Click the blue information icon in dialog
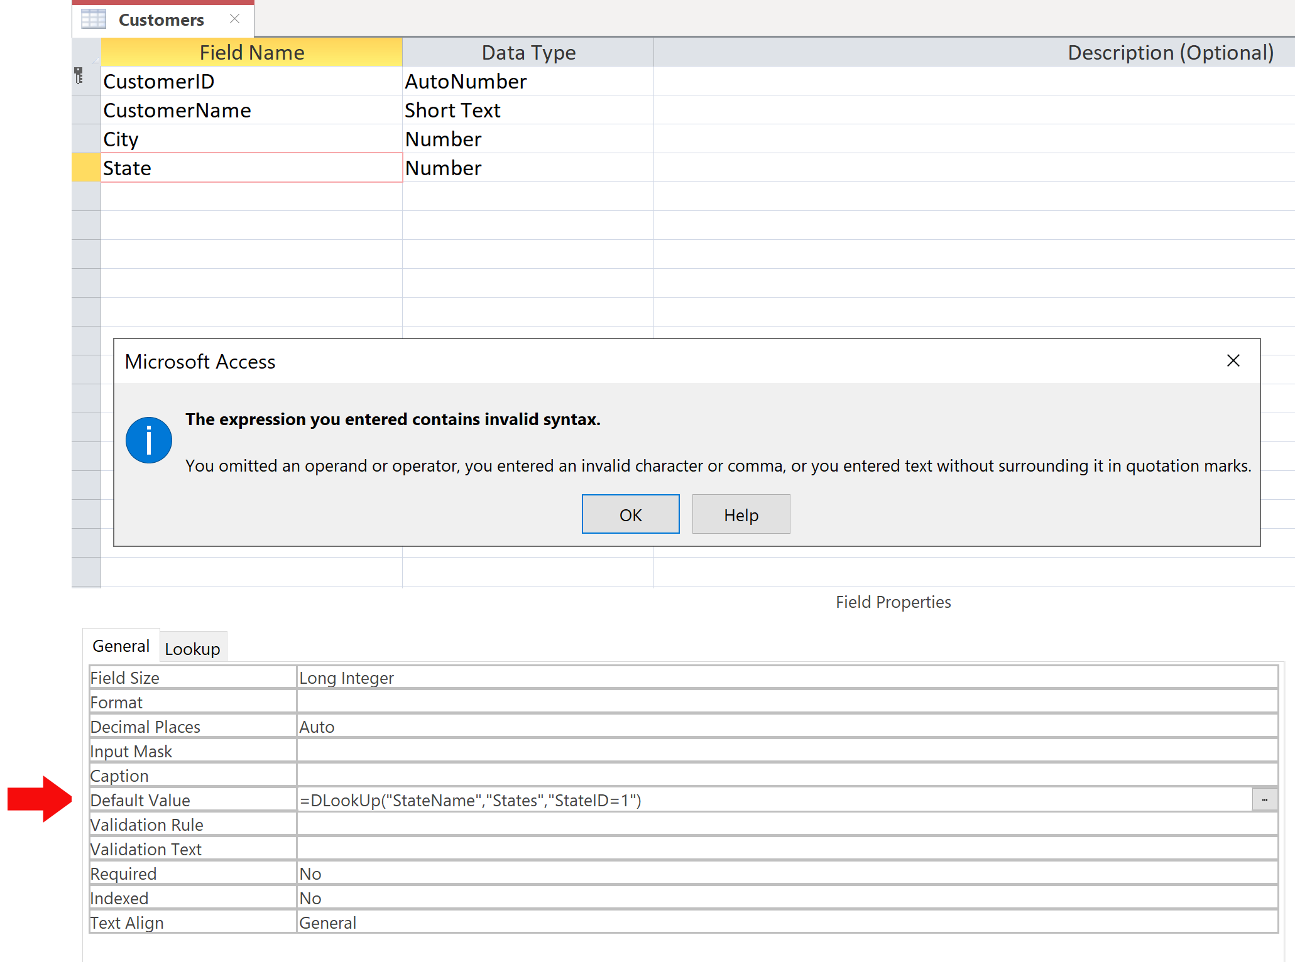This screenshot has width=1295, height=962. tap(149, 440)
